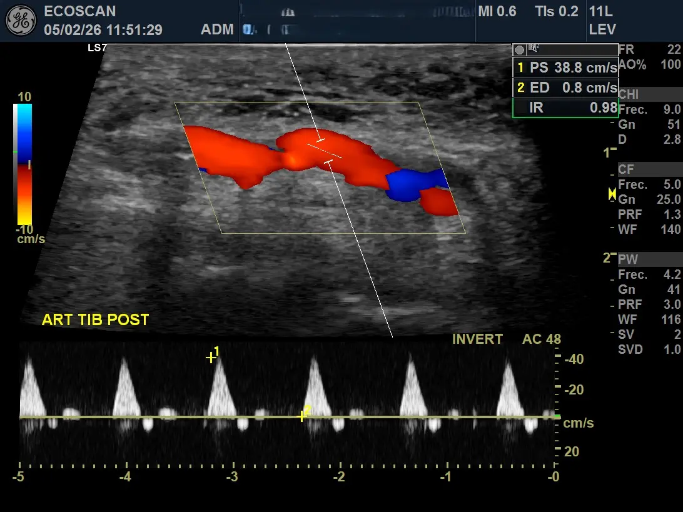Click the cm/s unit label right of the baseline

tap(578, 423)
